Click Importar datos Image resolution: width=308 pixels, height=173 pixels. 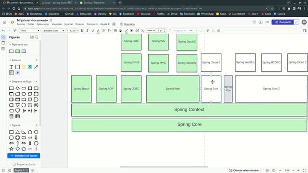[24, 164]
